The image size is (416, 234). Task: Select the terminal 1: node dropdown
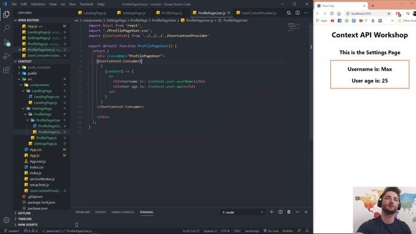coord(242,213)
